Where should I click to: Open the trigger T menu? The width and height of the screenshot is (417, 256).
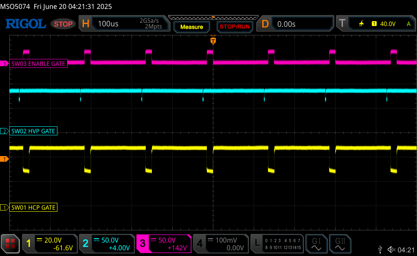point(342,23)
